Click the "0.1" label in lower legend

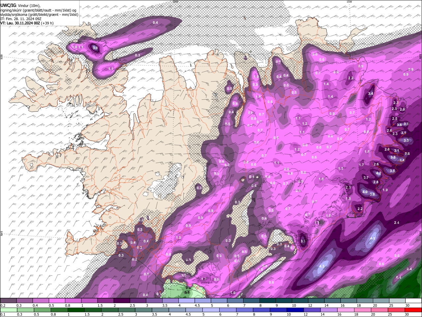pyautogui.click(x=3, y=314)
